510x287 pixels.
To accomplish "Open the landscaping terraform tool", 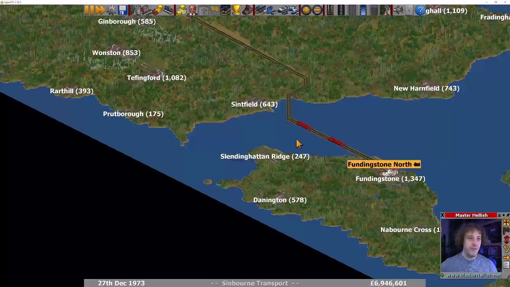I will [x=385, y=10].
